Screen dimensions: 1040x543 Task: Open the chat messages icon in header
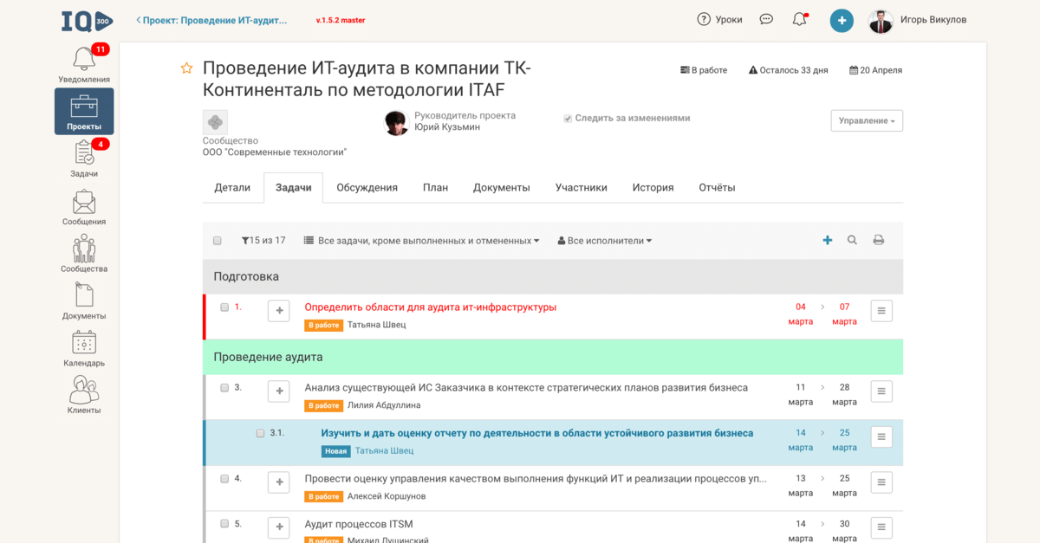766,19
